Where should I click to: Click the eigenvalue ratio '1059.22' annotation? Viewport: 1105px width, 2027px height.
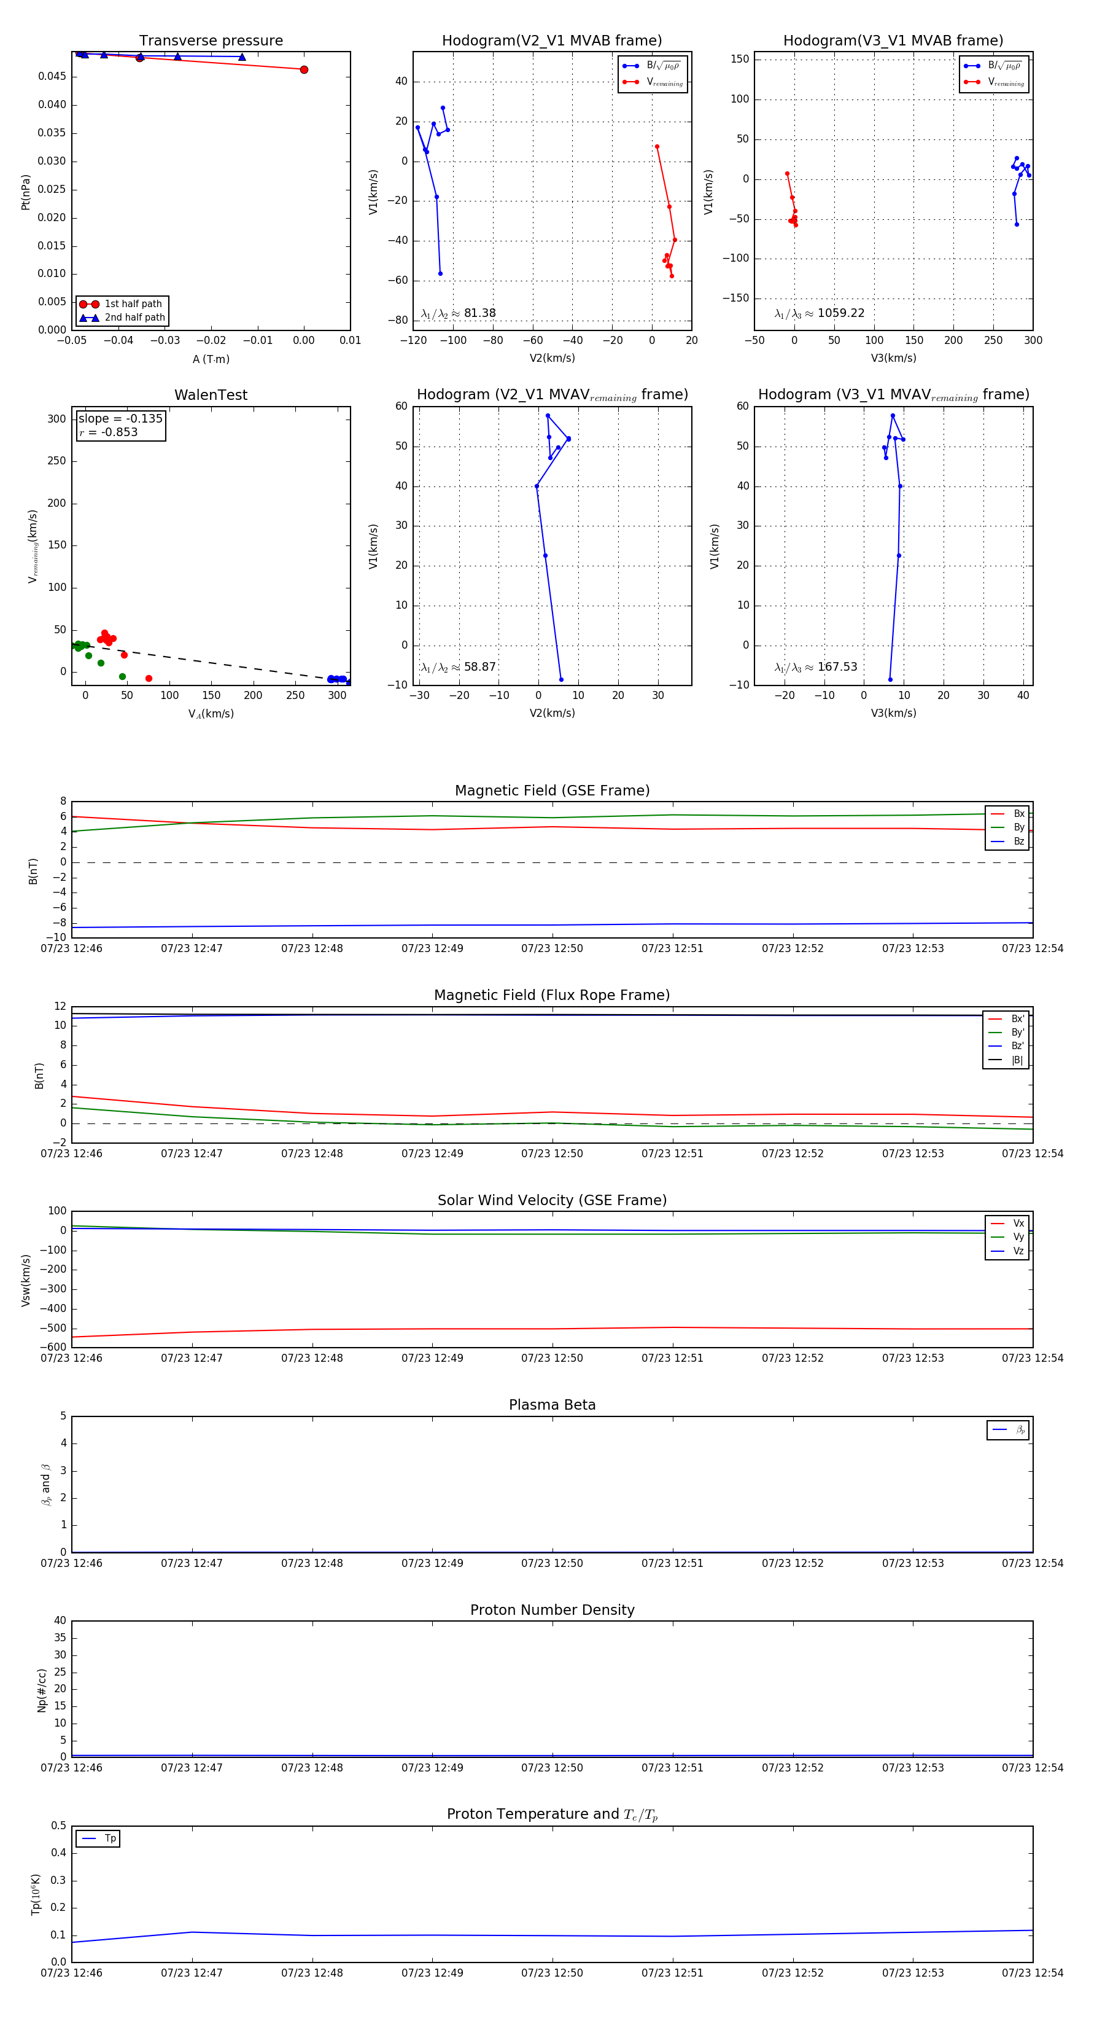pyautogui.click(x=820, y=313)
